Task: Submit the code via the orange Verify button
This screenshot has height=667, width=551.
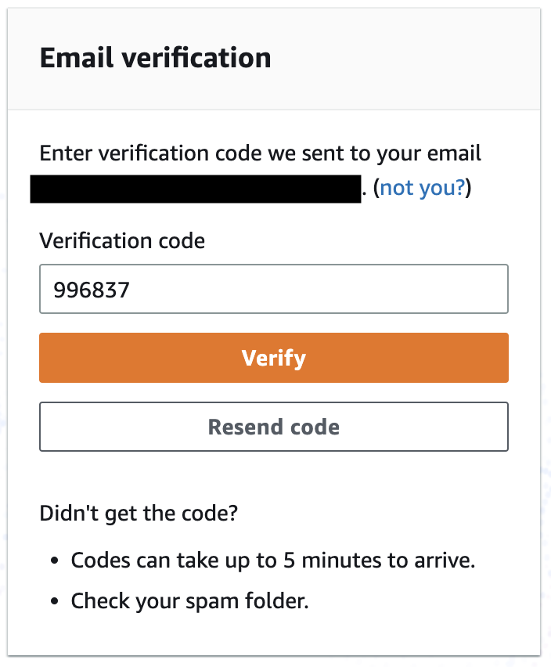Action: point(273,358)
